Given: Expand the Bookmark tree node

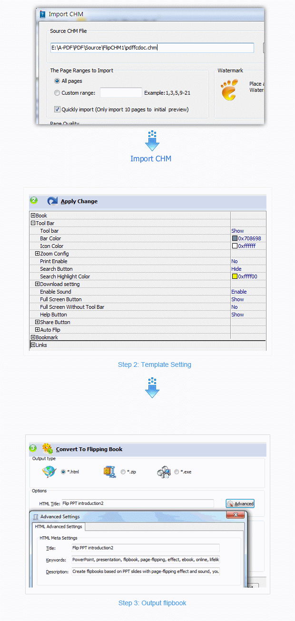Looking at the screenshot, I should coord(33,337).
